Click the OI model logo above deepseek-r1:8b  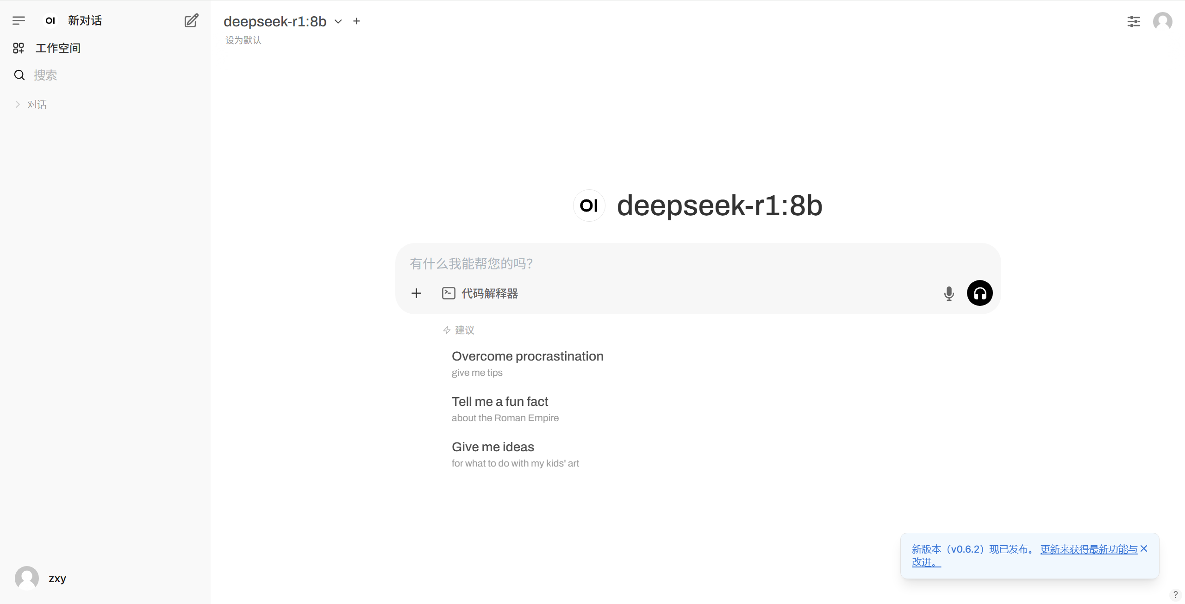coord(589,205)
